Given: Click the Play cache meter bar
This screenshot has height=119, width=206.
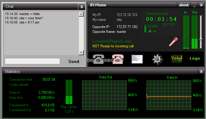Looking at the screenshot, I should tap(69, 92).
